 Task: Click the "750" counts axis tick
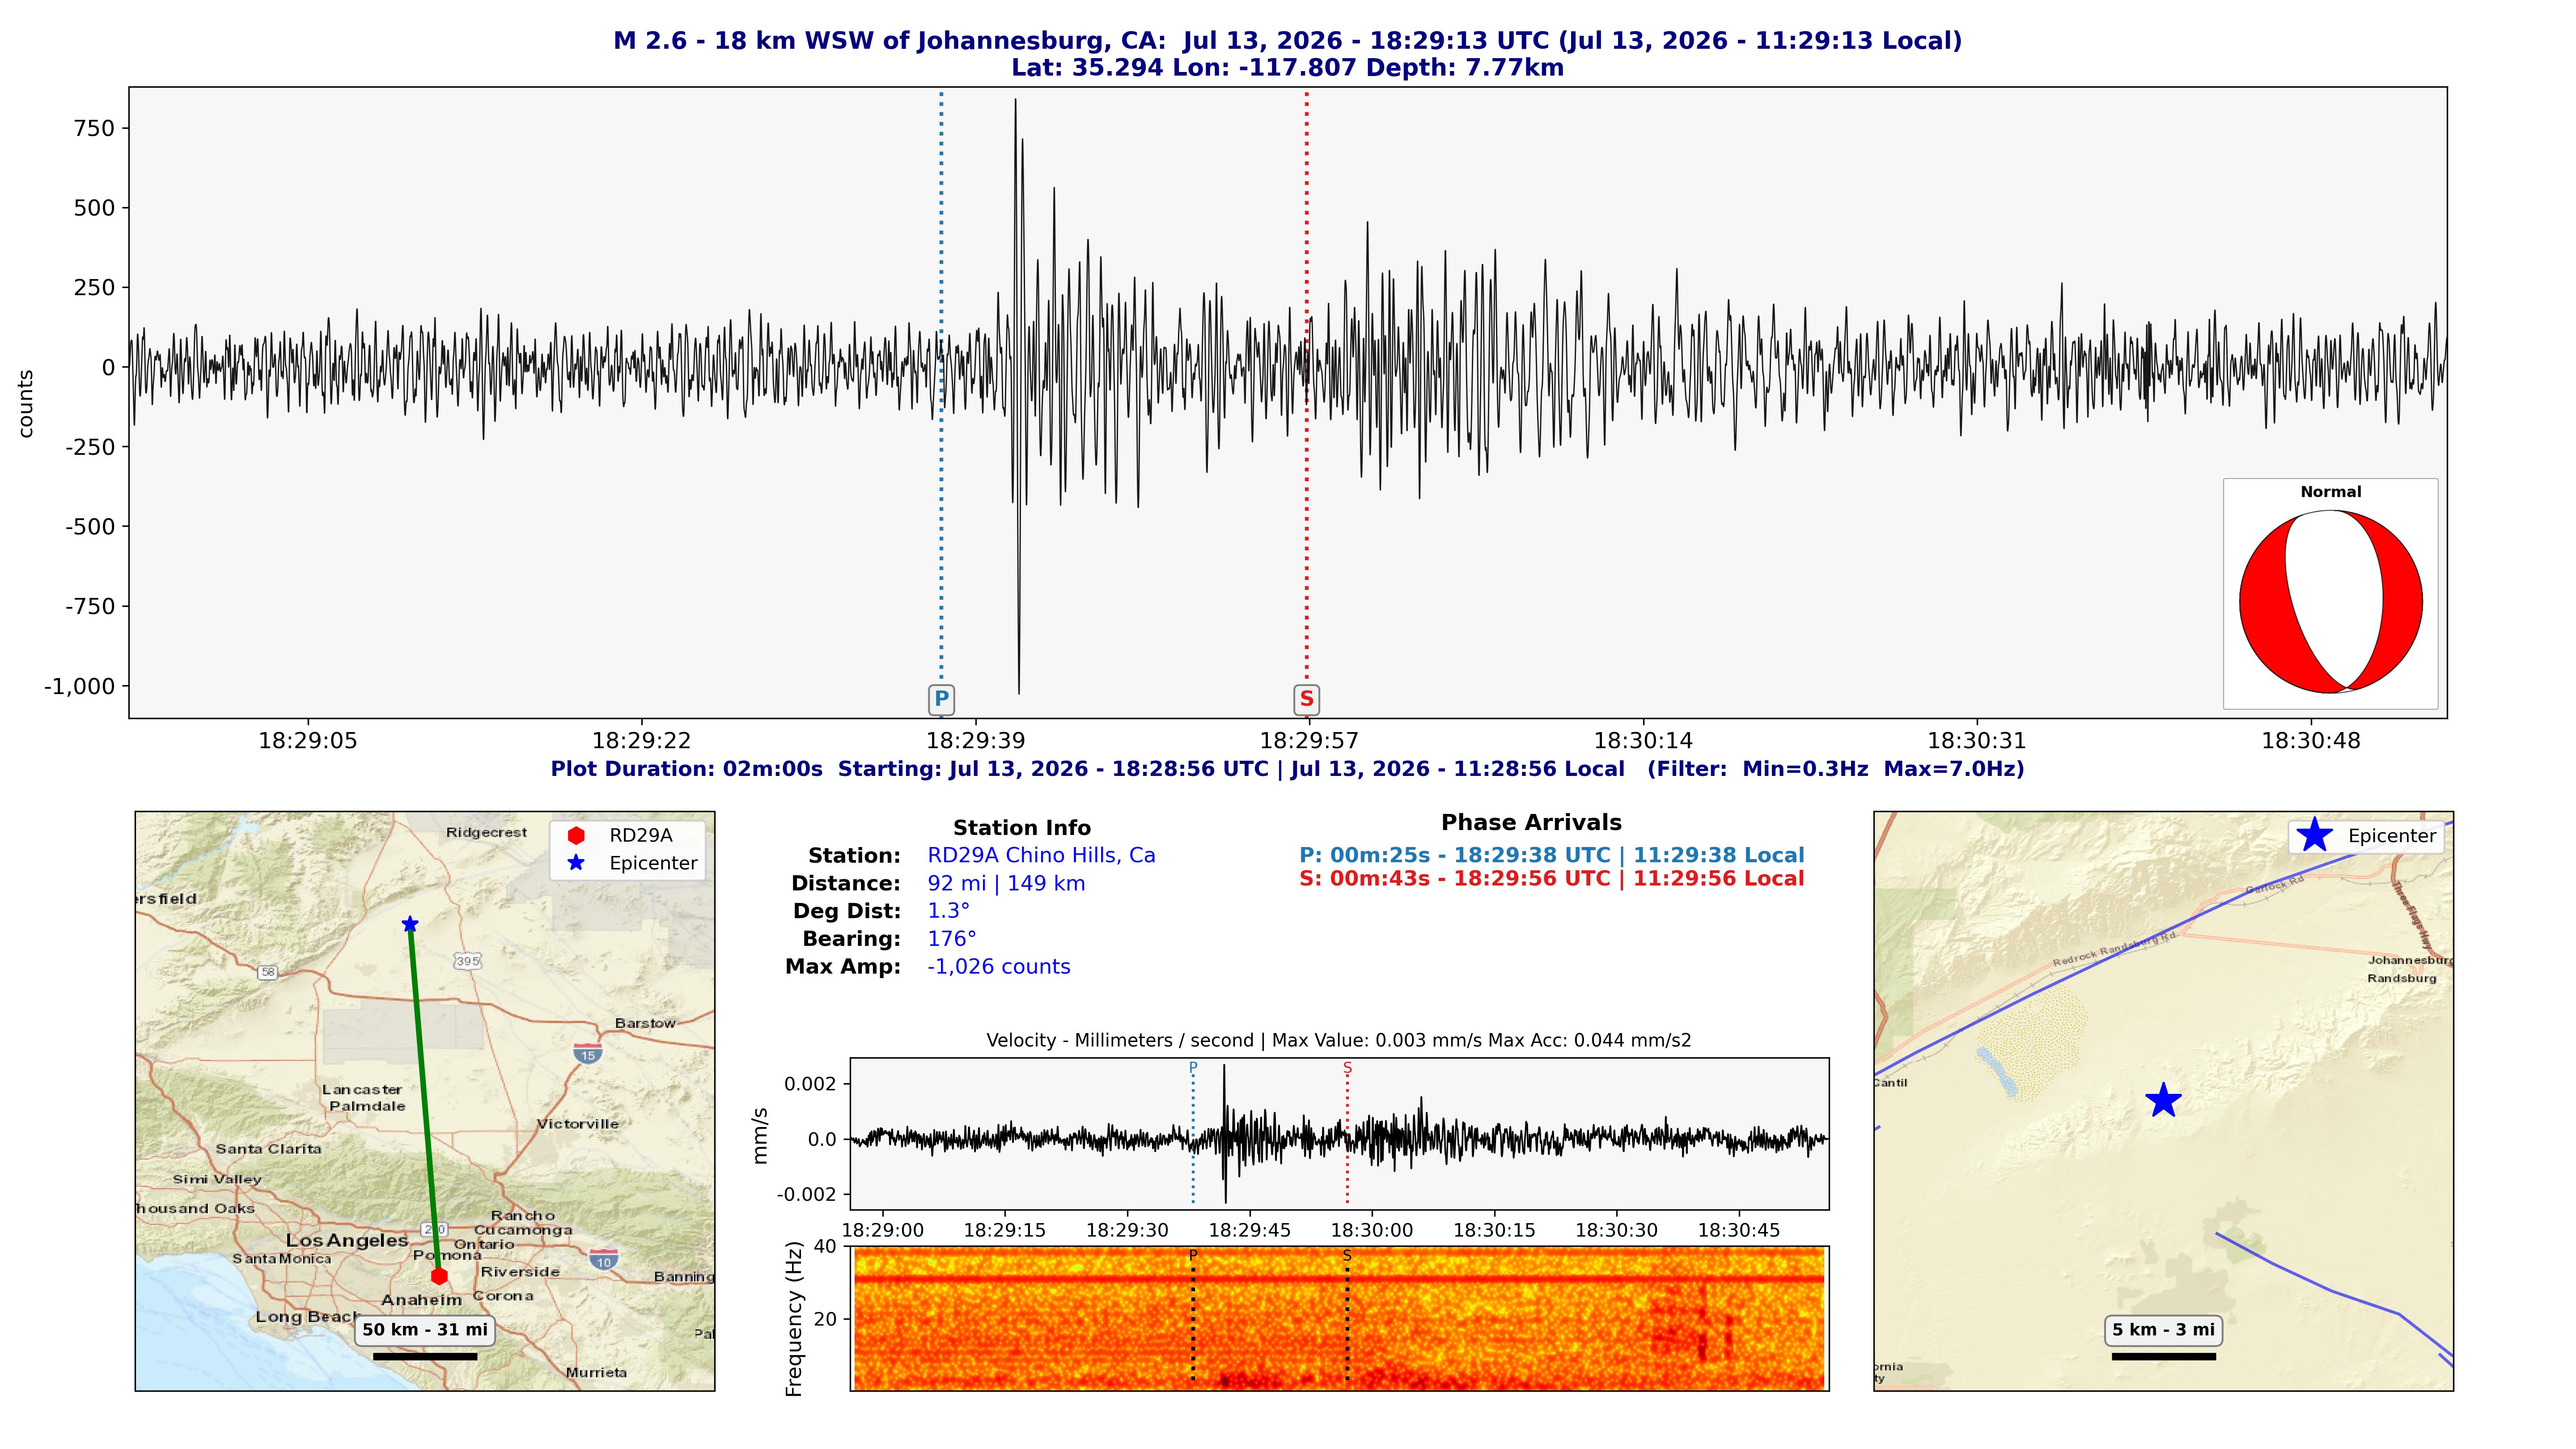click(95, 128)
